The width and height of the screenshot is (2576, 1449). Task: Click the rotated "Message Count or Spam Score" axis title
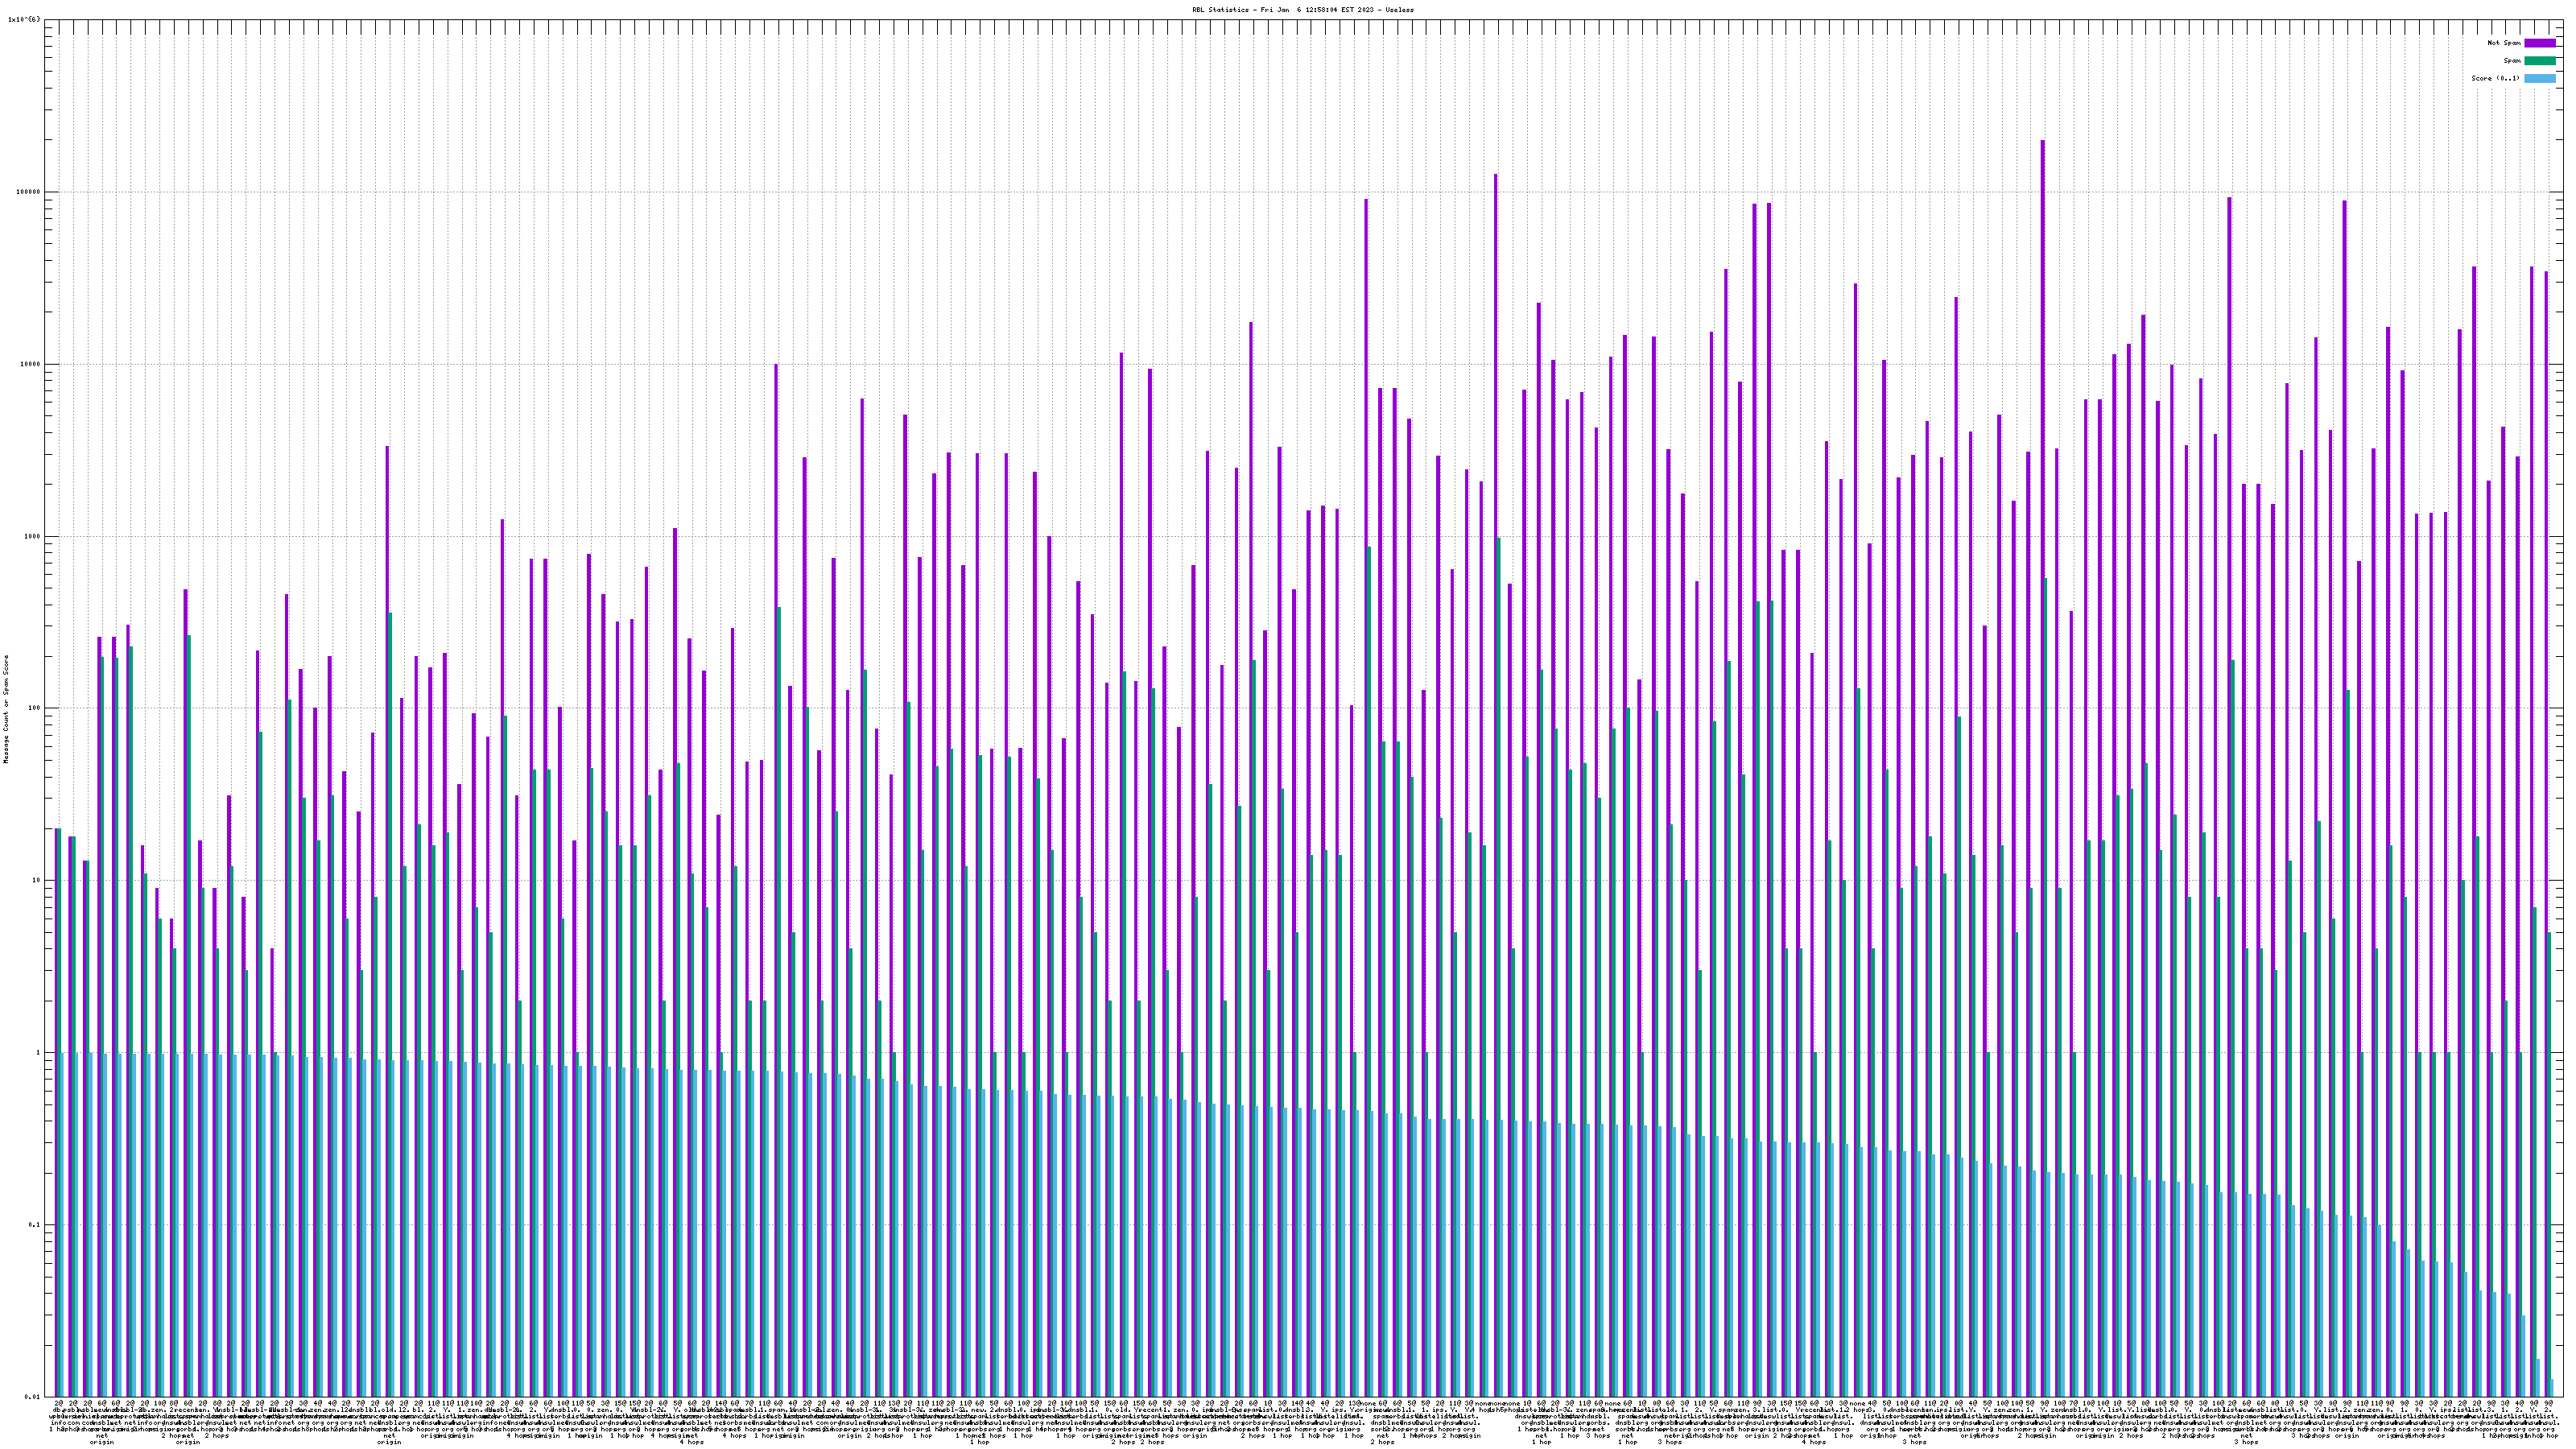coord(6,708)
